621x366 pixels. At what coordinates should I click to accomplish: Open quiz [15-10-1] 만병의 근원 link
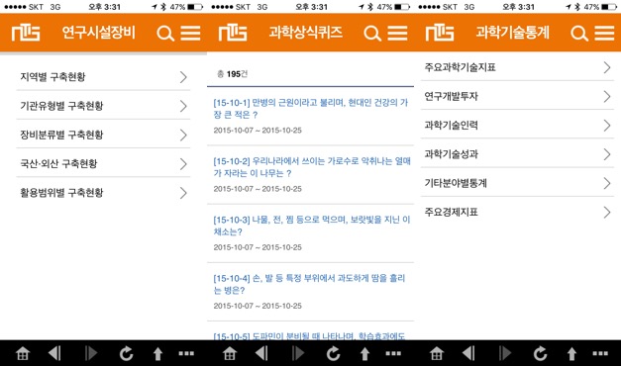pyautogui.click(x=311, y=109)
